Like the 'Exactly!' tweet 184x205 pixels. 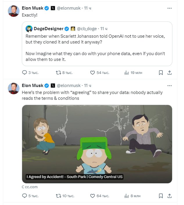pyautogui.click(x=93, y=72)
